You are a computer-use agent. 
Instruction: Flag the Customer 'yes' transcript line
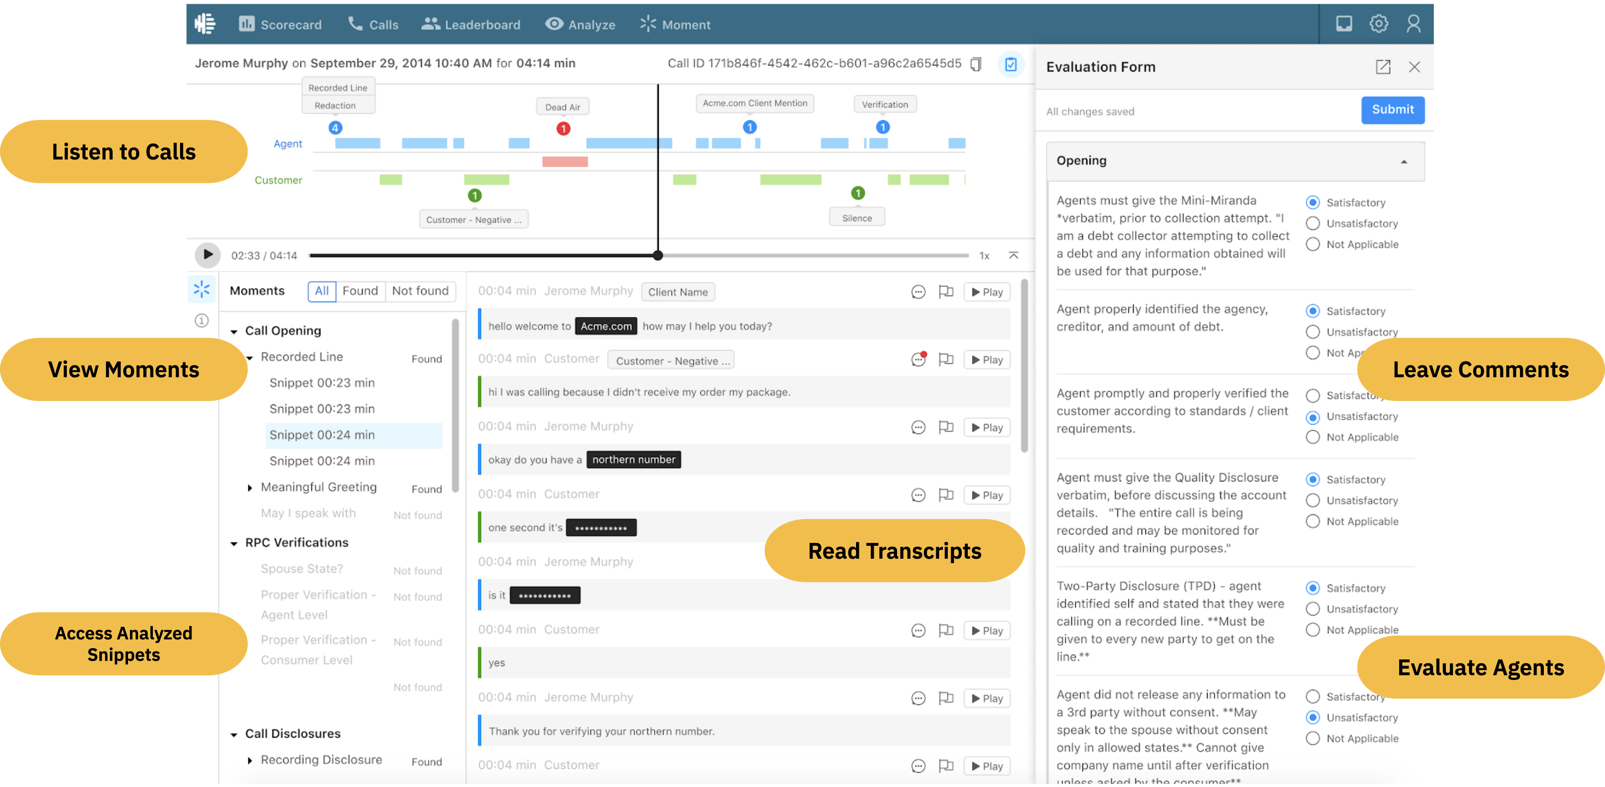pos(946,630)
